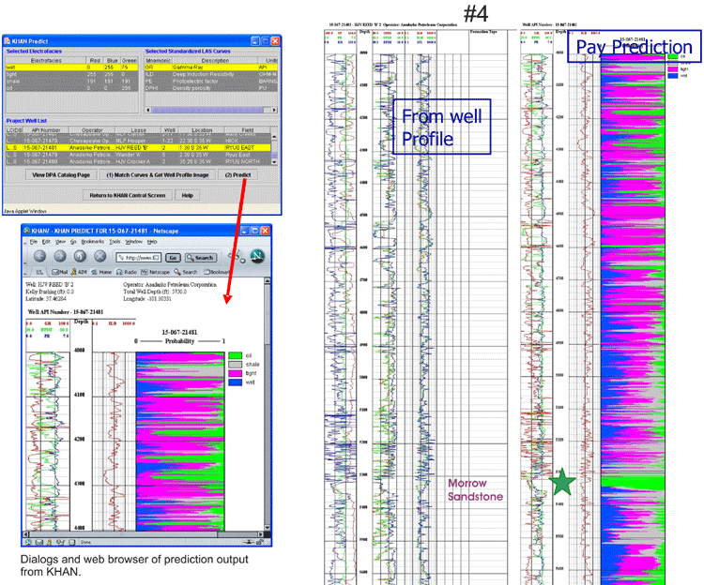Image resolution: width=704 pixels, height=585 pixels.
Task: Open the Window menu in Netscape
Action: (x=134, y=242)
